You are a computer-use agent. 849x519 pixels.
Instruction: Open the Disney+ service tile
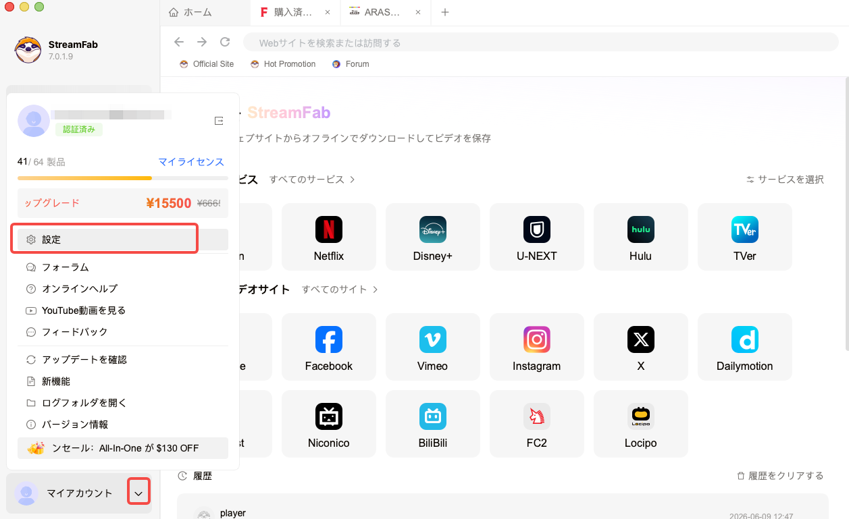(x=432, y=237)
